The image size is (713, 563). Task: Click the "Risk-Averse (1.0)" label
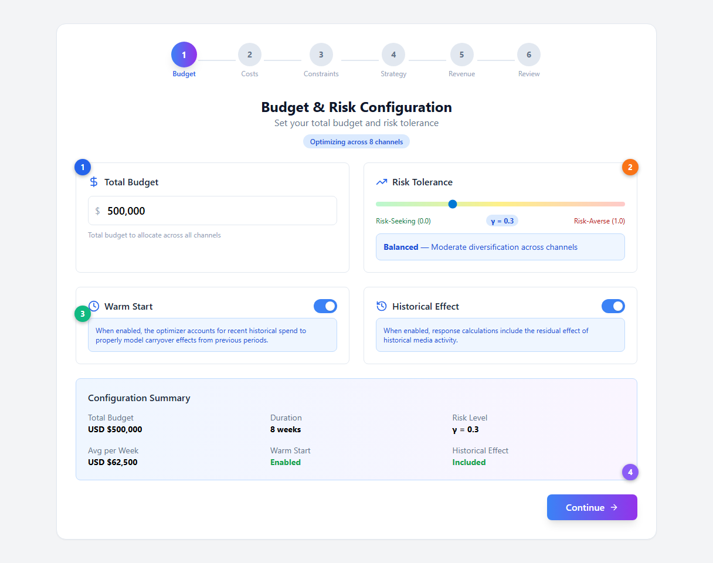coord(599,221)
